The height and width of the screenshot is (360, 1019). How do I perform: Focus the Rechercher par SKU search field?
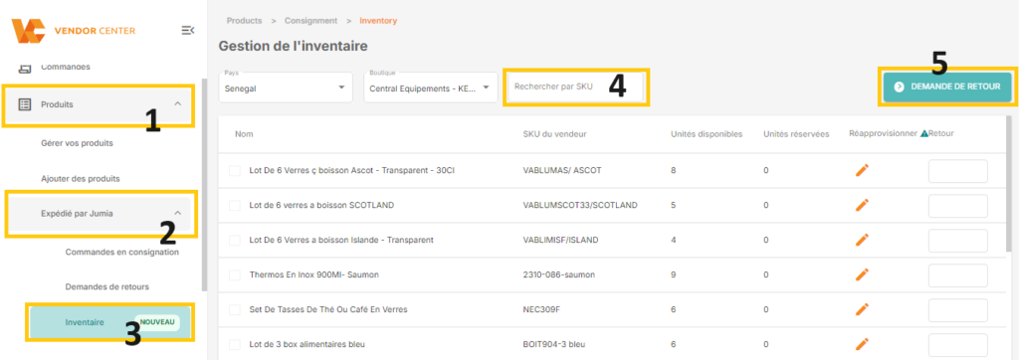point(576,88)
